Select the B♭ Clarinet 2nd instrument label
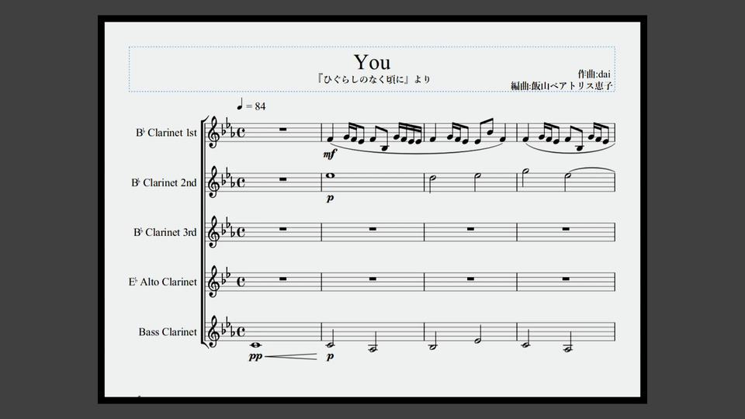This screenshot has height=419, width=745. (164, 182)
